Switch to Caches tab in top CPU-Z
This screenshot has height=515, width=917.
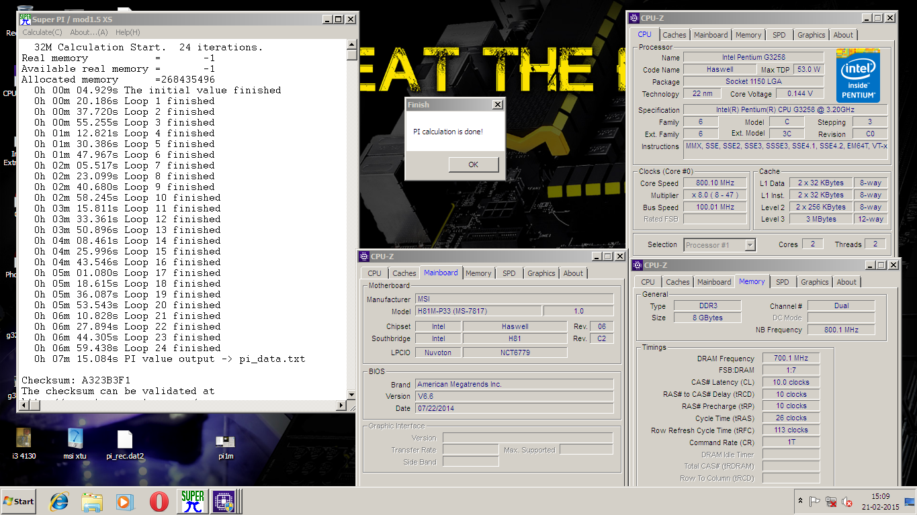point(674,35)
